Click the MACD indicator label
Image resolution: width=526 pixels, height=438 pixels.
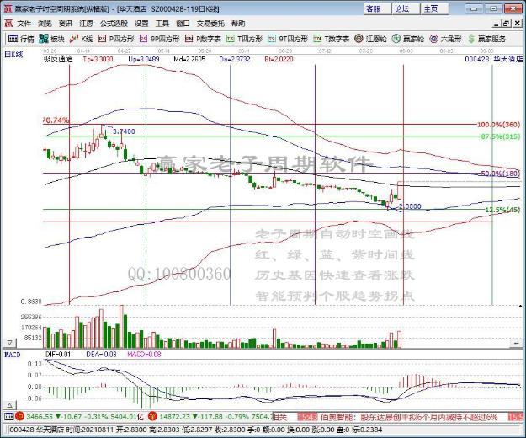13,355
